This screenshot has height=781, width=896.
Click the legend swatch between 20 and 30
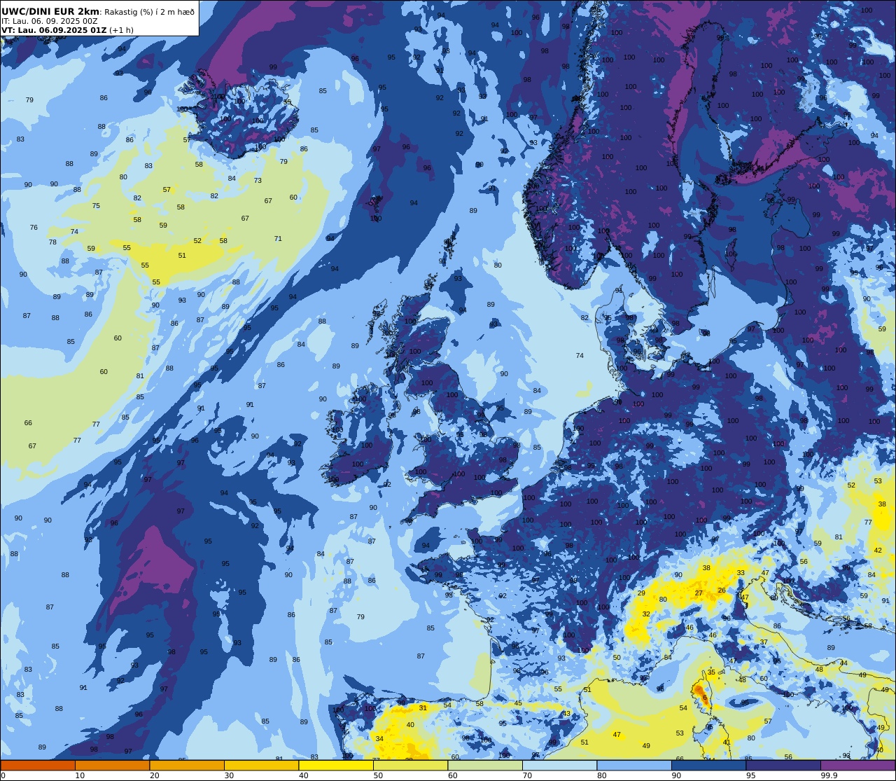pyautogui.click(x=187, y=765)
